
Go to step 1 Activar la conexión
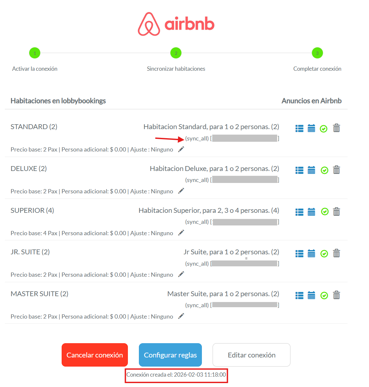(x=35, y=53)
